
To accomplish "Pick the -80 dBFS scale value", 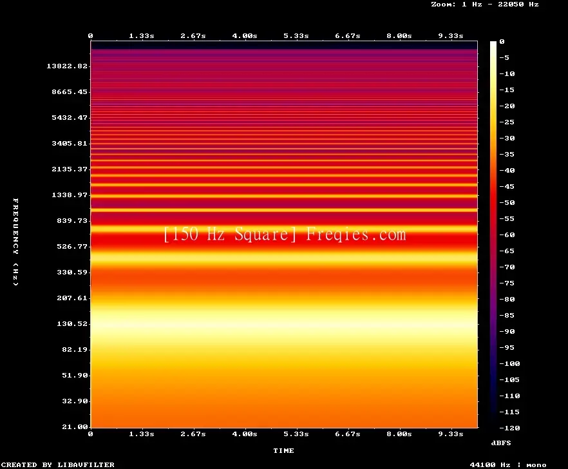I will click(507, 299).
